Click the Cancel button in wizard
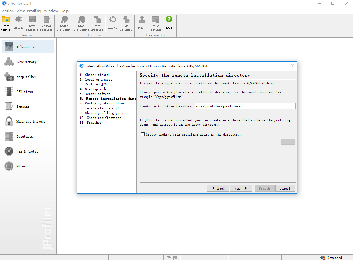This screenshot has height=260, width=353. point(285,188)
